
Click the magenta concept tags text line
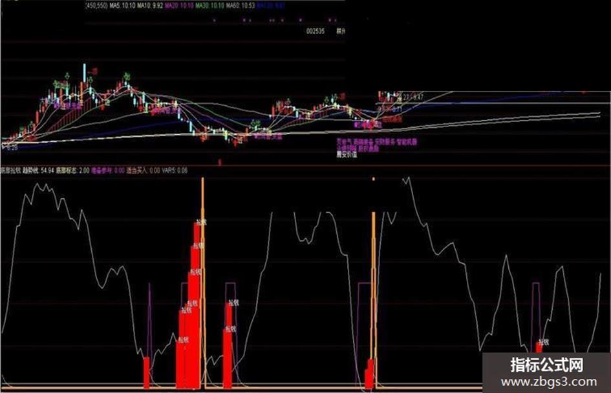click(x=376, y=142)
